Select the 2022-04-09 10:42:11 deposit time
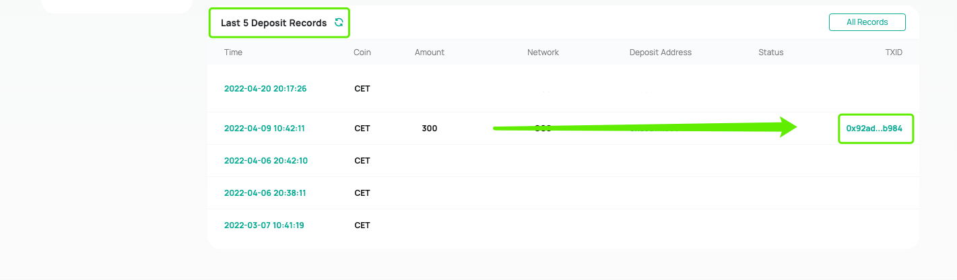The width and height of the screenshot is (957, 280). [265, 129]
